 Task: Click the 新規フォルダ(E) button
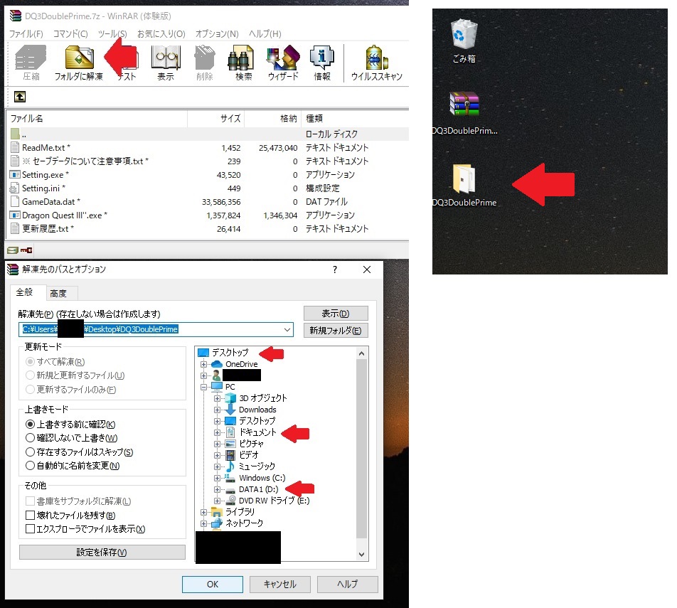click(336, 331)
